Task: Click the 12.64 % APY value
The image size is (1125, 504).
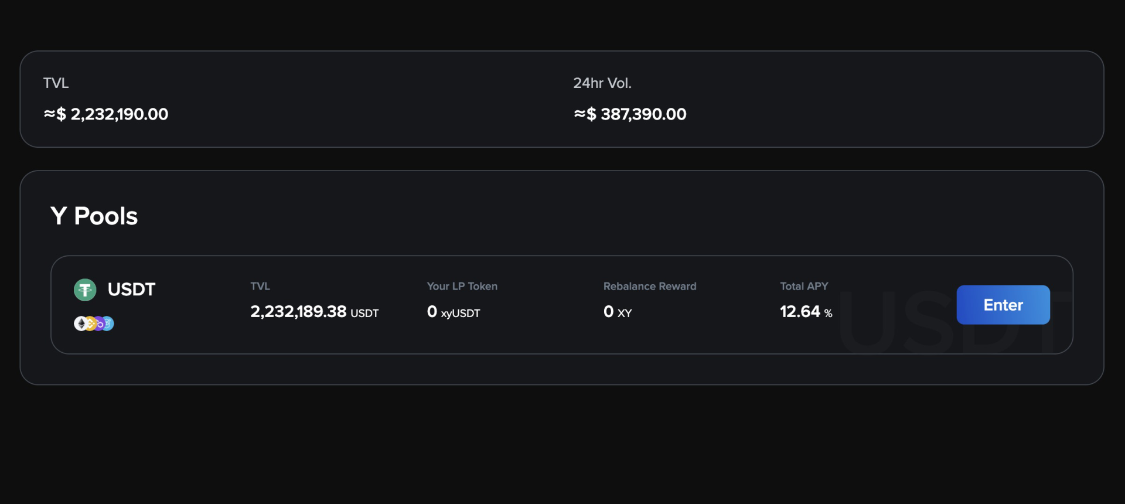Action: (x=806, y=312)
